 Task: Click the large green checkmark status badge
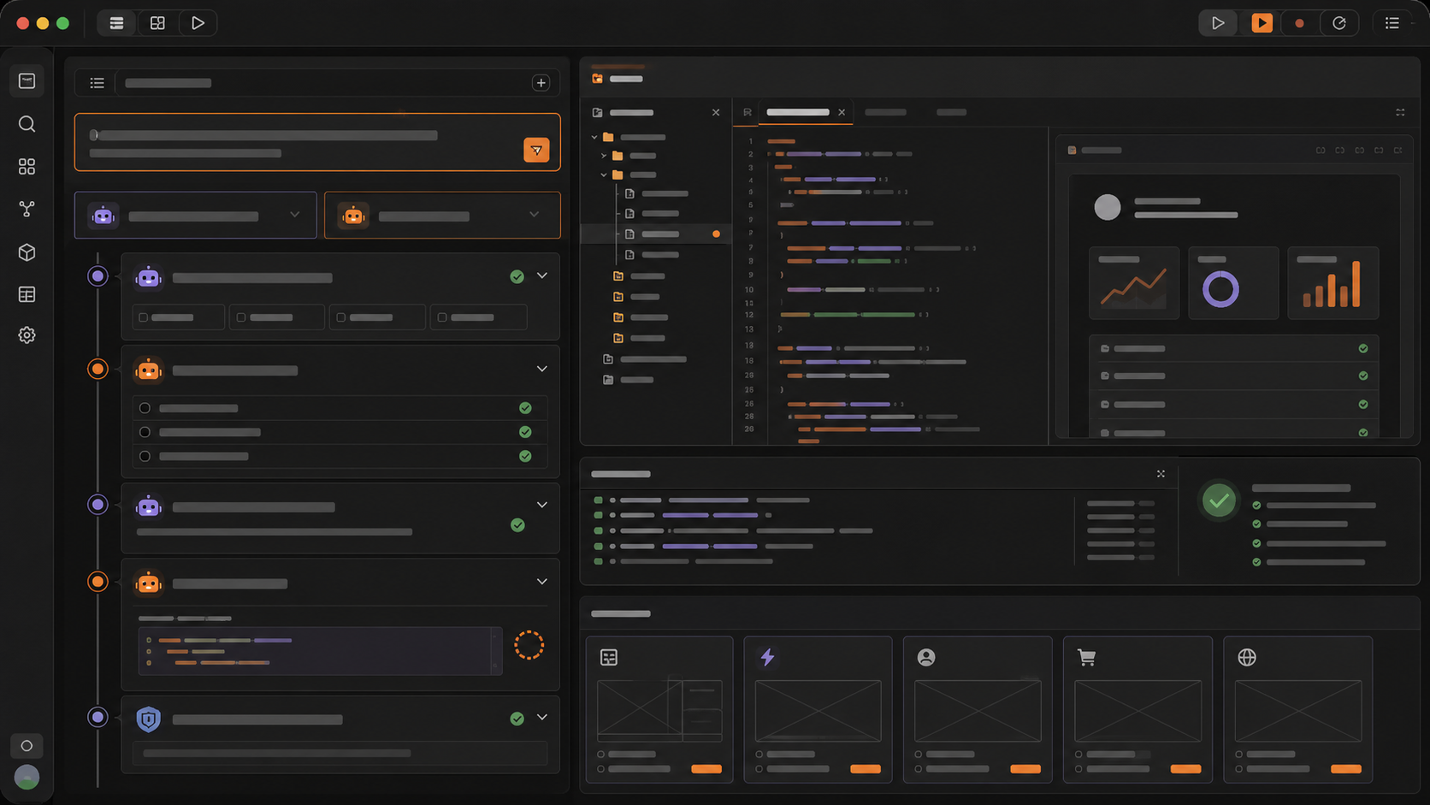click(x=1219, y=500)
